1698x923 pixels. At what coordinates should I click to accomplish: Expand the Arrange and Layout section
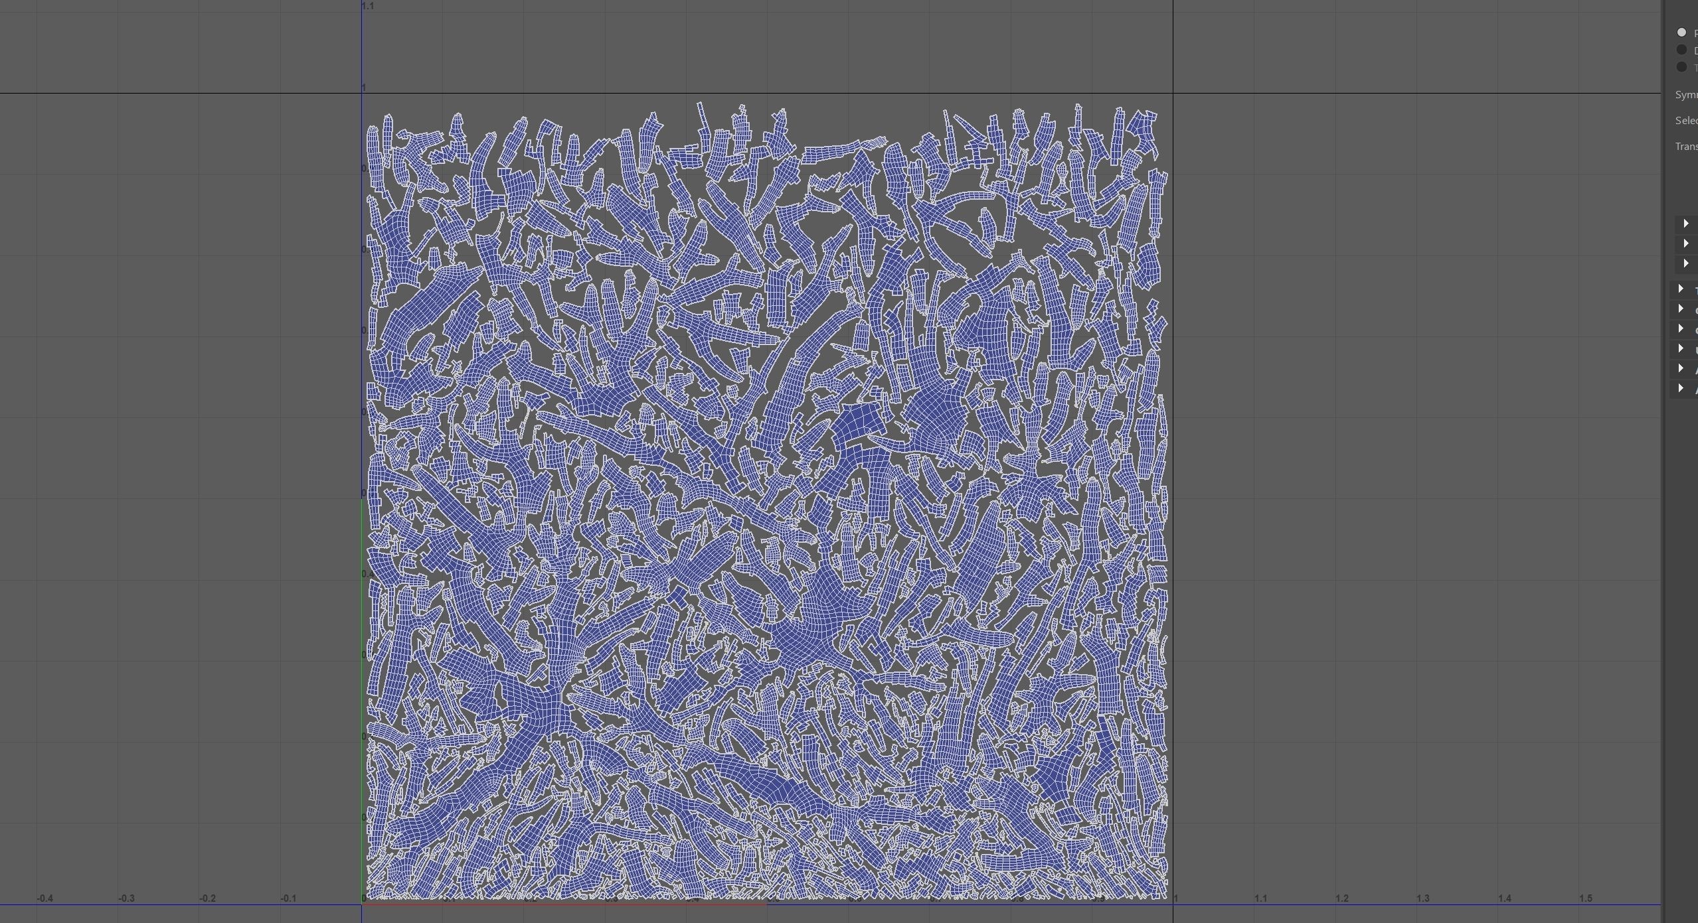[x=1681, y=388]
